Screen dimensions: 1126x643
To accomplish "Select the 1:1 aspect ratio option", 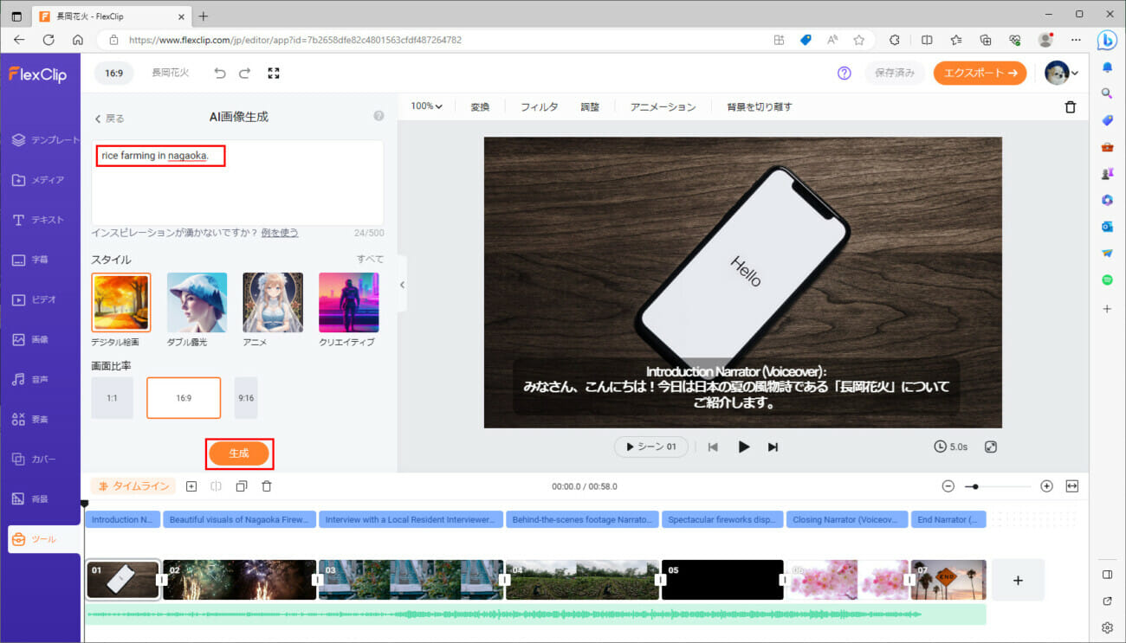I will (x=112, y=398).
